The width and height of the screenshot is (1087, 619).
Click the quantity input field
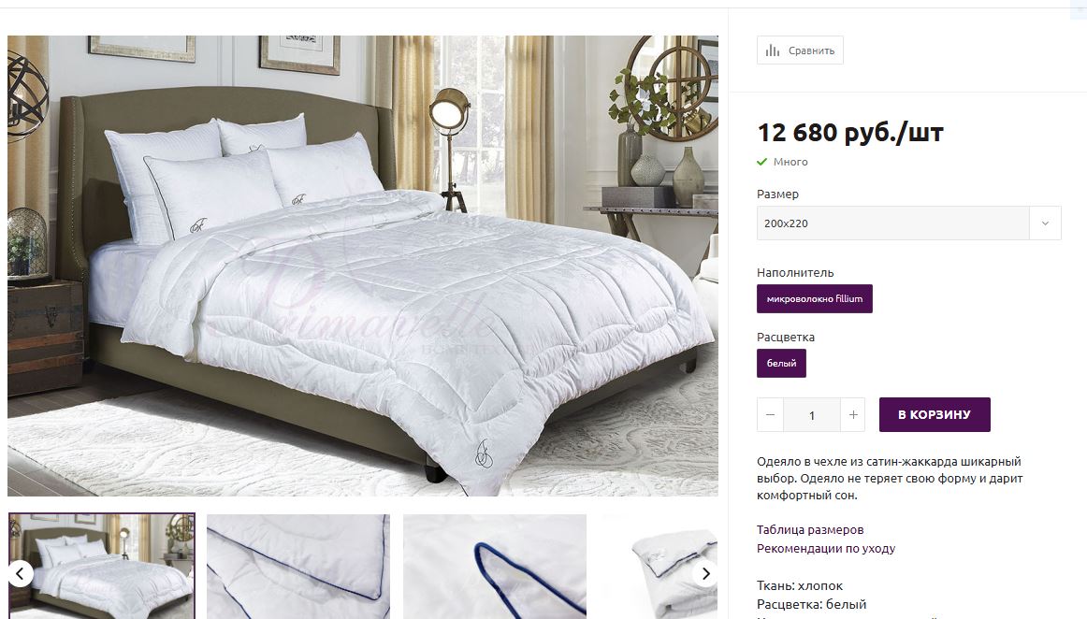click(812, 414)
